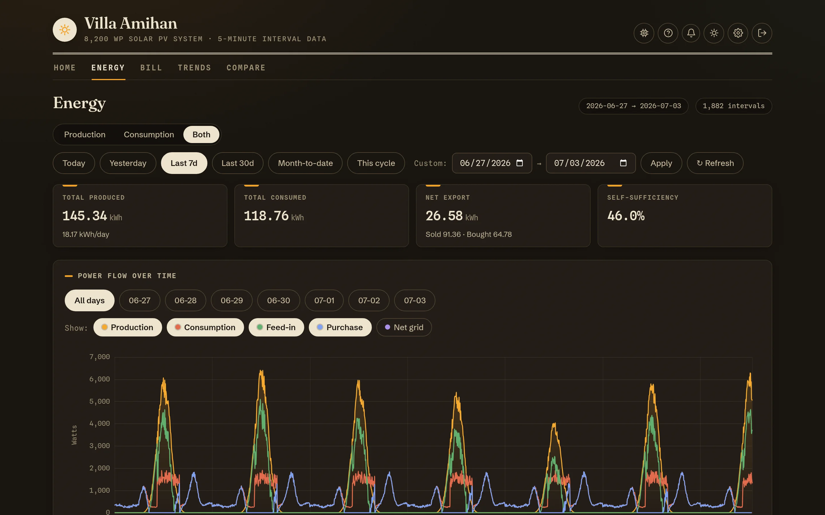The width and height of the screenshot is (825, 515).
Task: Filter the chart to 07-03
Action: click(415, 300)
